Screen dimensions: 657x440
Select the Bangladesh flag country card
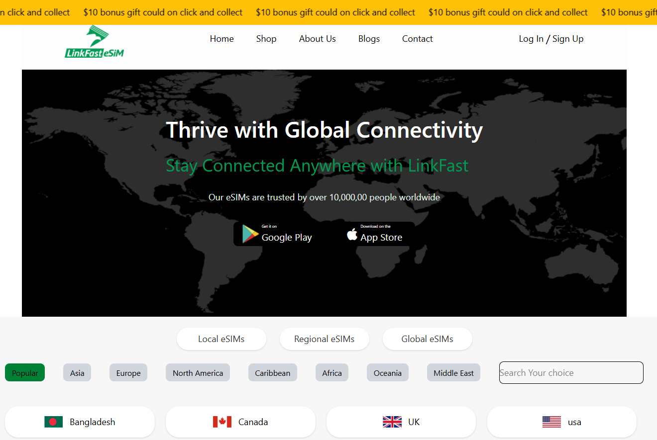[80, 422]
